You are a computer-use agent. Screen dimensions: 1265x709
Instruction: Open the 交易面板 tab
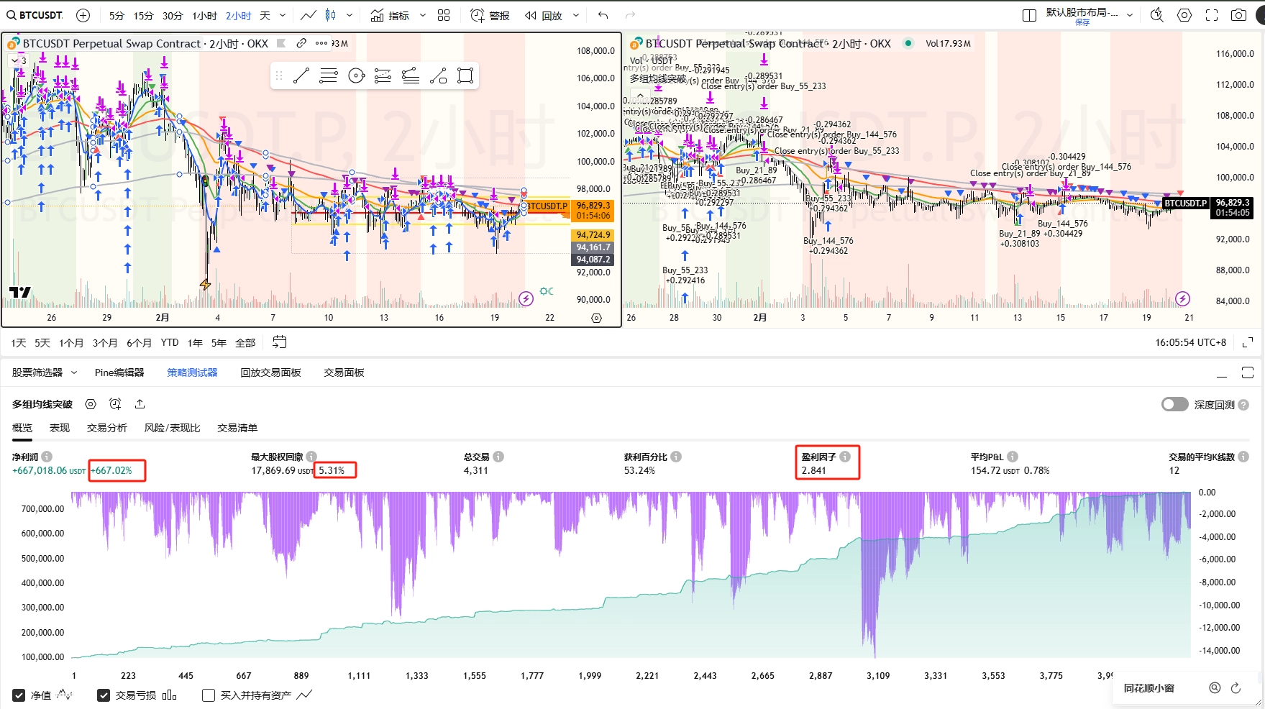point(344,372)
